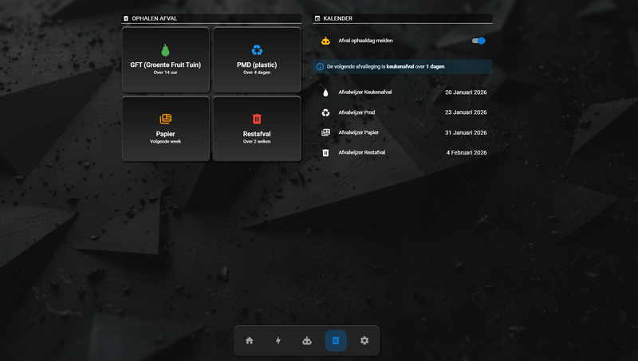
Task: Toggle the Afval ophaaldag melden switch
Action: pos(478,41)
